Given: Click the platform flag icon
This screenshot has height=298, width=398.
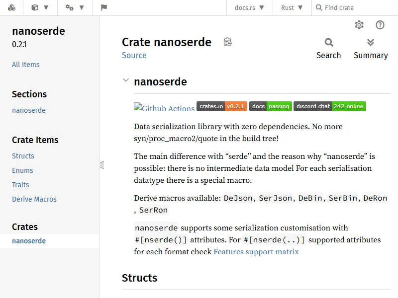Looking at the screenshot, I should 104,8.
